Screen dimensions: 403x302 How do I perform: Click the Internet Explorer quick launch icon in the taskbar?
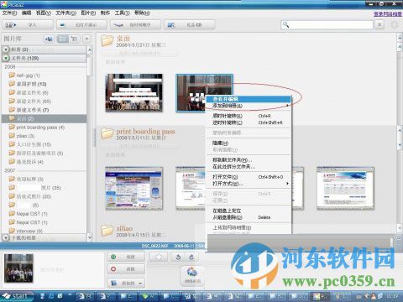click(51, 296)
